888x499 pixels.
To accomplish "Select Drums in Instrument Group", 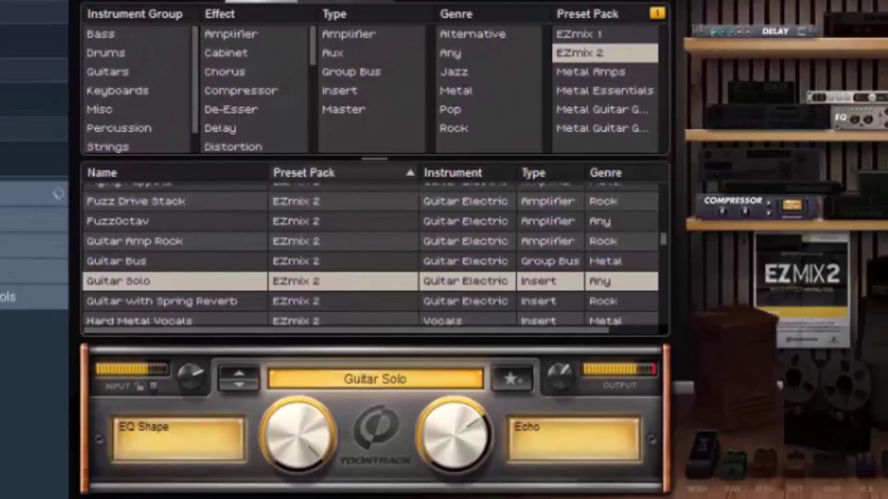I will [105, 53].
